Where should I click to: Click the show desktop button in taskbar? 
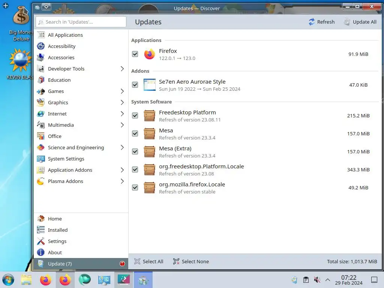(x=374, y=280)
